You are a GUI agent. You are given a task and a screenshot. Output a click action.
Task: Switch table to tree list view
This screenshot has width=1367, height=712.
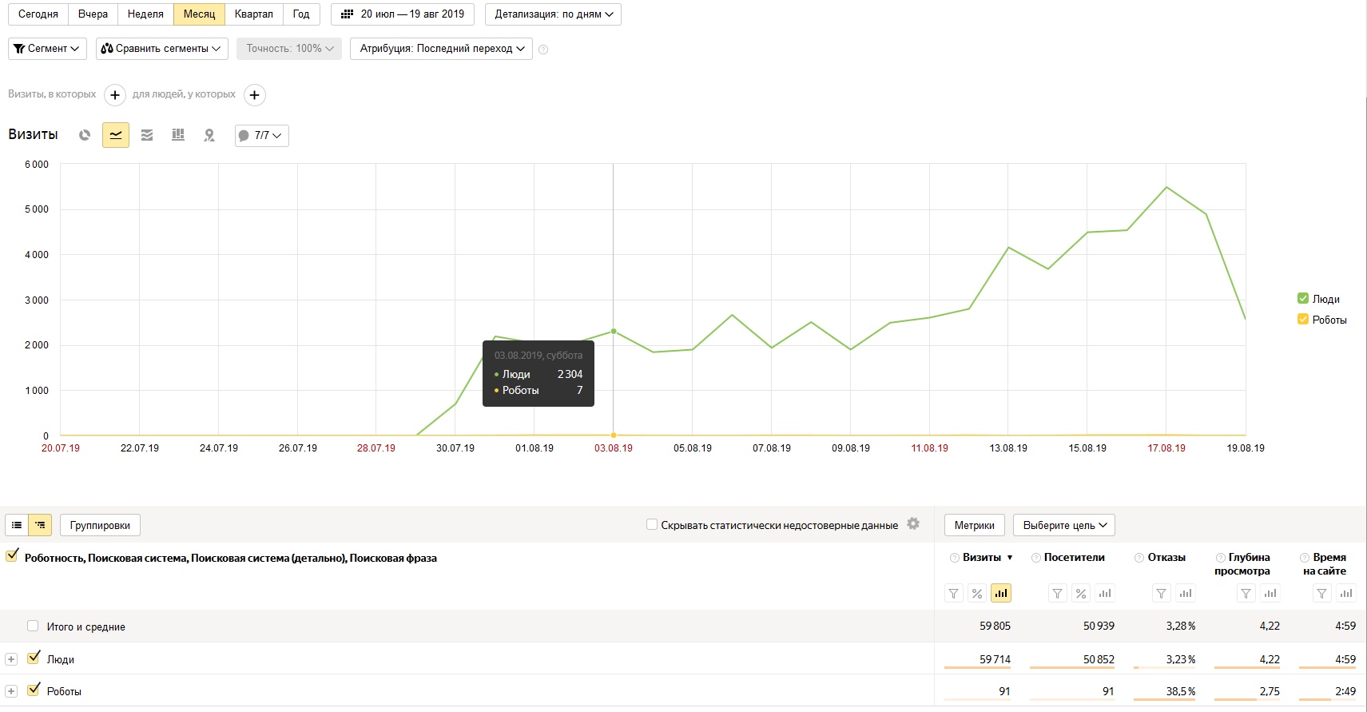pos(40,525)
